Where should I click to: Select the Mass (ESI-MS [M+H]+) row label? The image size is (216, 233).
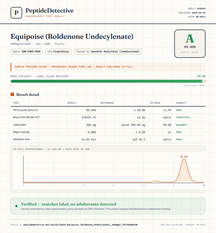(x=26, y=117)
